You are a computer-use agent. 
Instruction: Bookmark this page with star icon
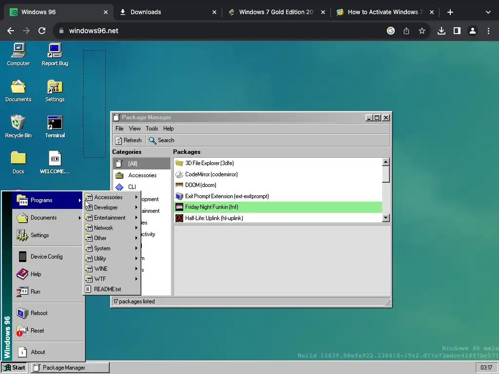pos(422,31)
